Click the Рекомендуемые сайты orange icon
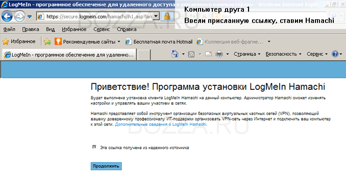 58,41
